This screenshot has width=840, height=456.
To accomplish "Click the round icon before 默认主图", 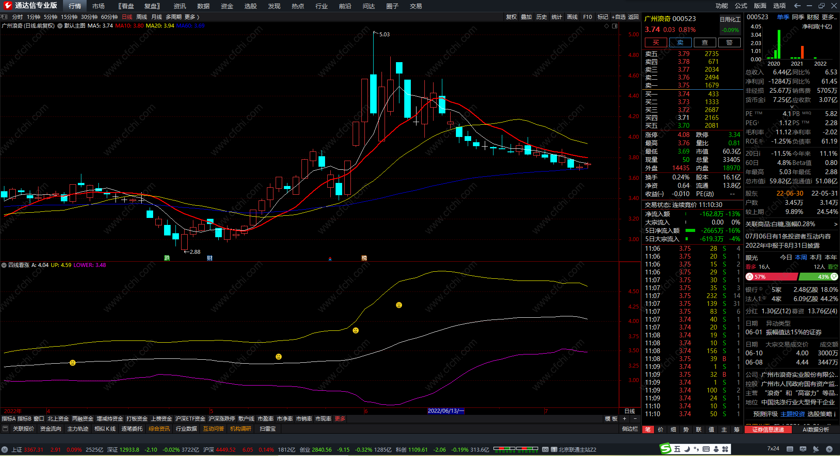I will [60, 26].
